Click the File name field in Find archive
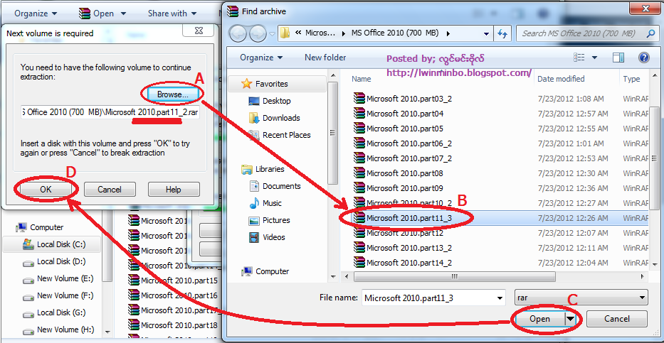 click(428, 298)
